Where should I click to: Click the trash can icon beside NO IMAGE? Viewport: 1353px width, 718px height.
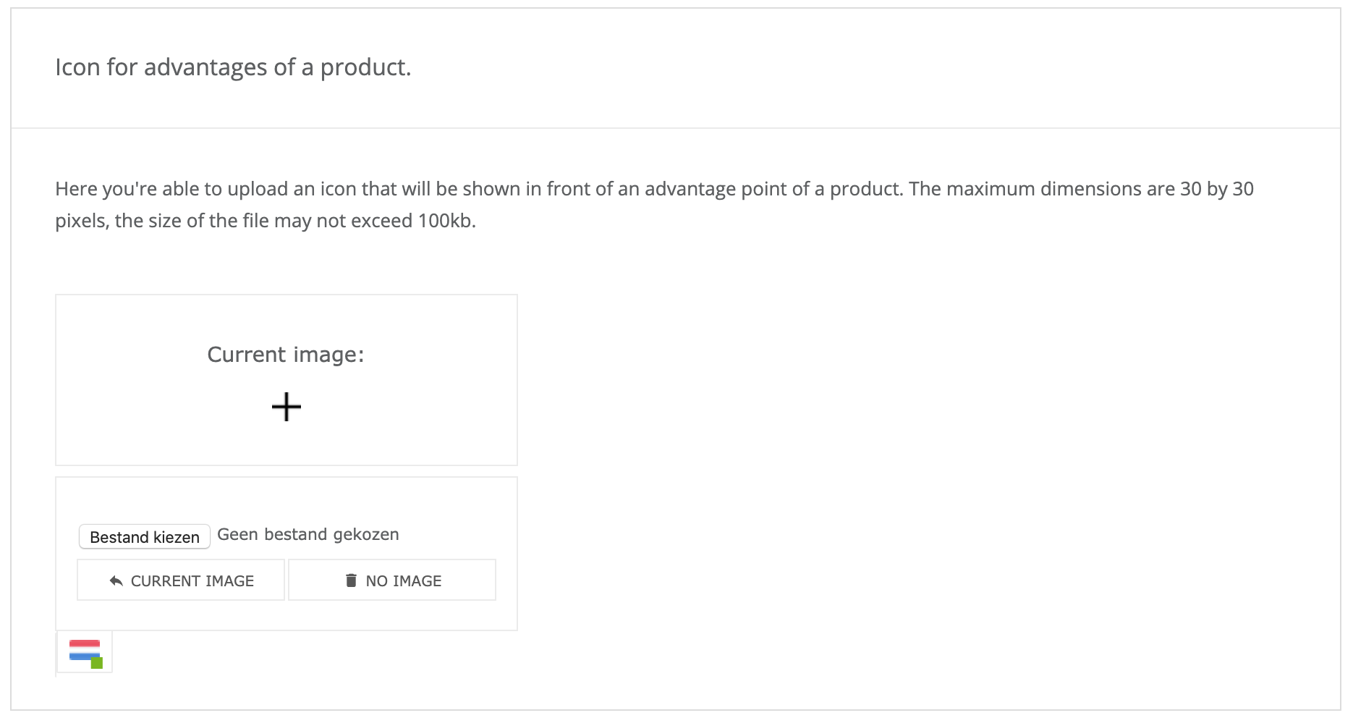(x=351, y=580)
